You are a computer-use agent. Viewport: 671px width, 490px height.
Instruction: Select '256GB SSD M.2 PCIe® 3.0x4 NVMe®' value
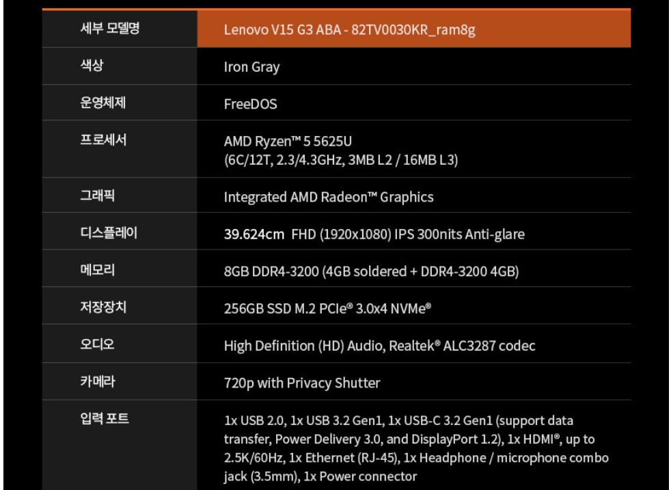(328, 308)
